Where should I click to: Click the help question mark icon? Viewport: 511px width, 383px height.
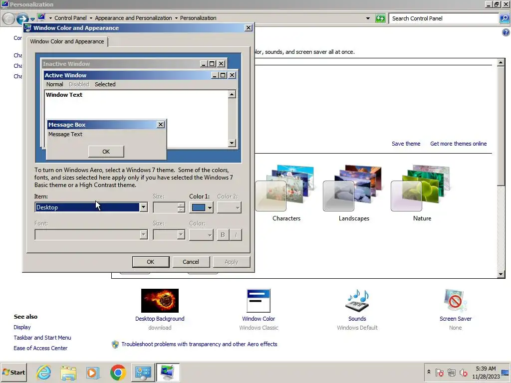(x=506, y=32)
